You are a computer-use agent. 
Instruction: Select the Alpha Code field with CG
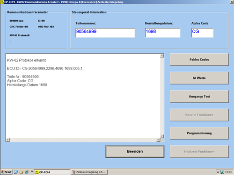(x=202, y=33)
